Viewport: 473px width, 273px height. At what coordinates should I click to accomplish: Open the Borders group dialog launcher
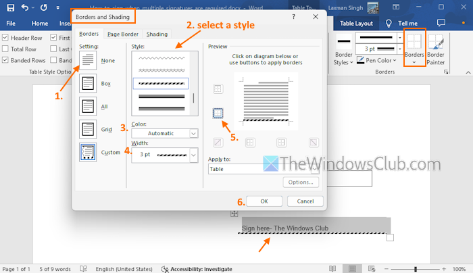[x=446, y=72]
